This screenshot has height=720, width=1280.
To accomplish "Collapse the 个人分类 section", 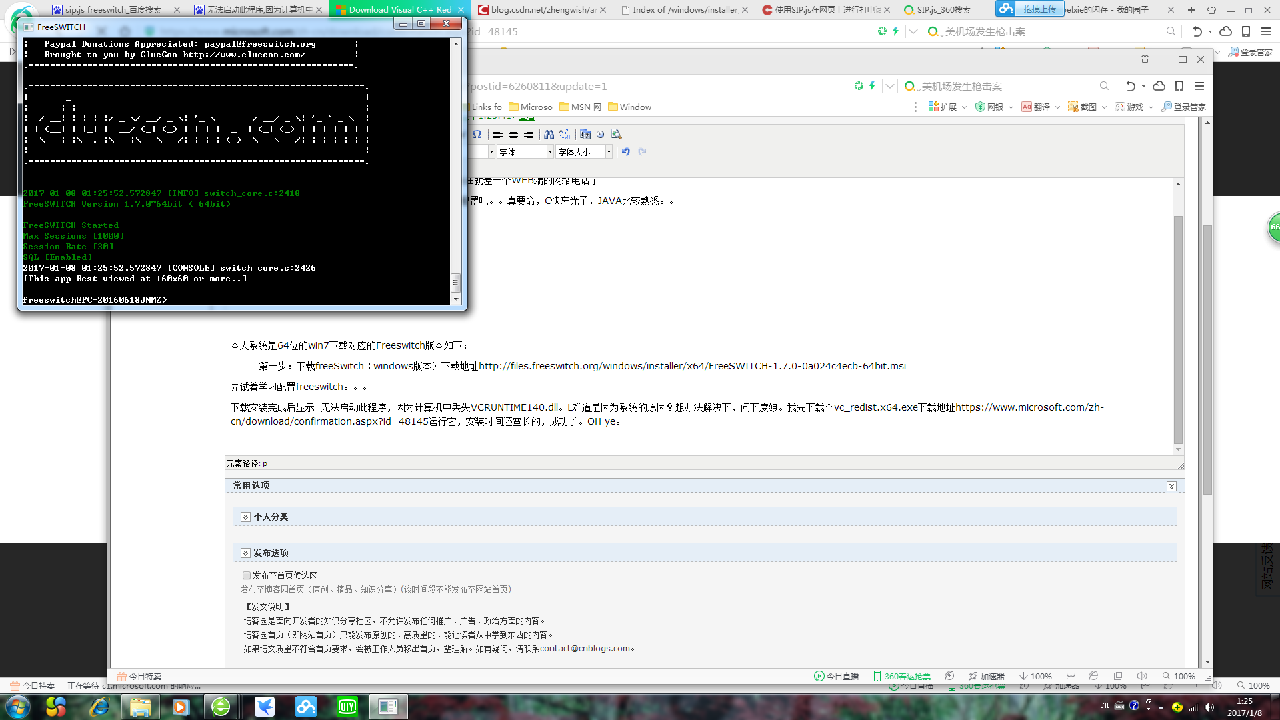I will tap(245, 517).
